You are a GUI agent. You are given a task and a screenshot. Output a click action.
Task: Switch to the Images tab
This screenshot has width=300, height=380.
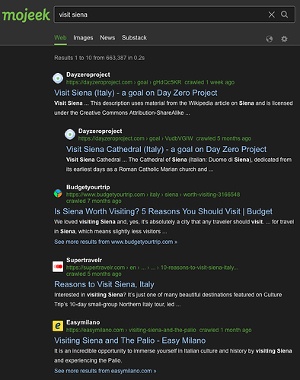point(83,38)
